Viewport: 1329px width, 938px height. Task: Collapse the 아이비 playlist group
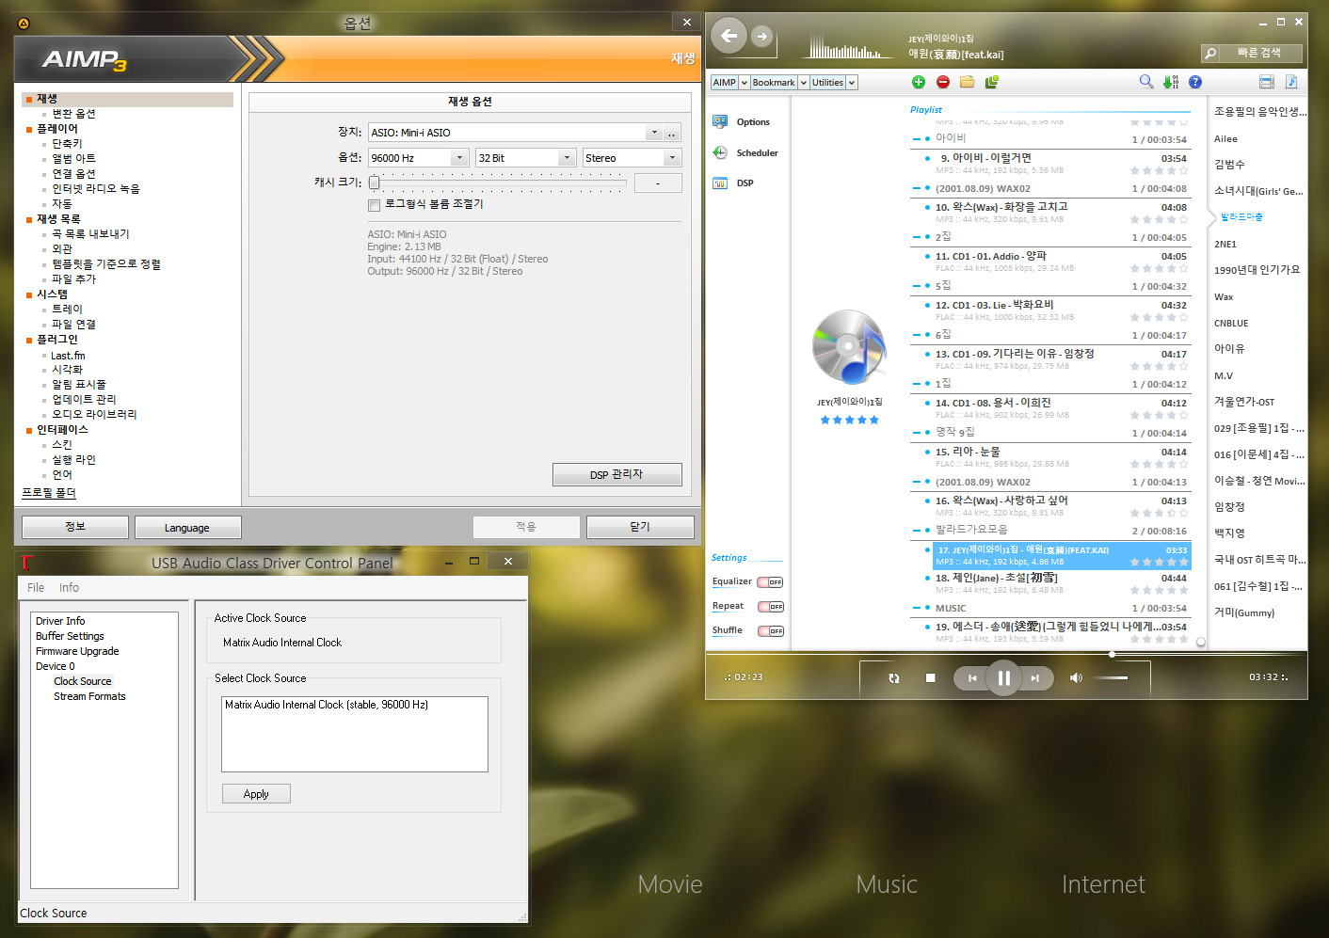pyautogui.click(x=917, y=139)
